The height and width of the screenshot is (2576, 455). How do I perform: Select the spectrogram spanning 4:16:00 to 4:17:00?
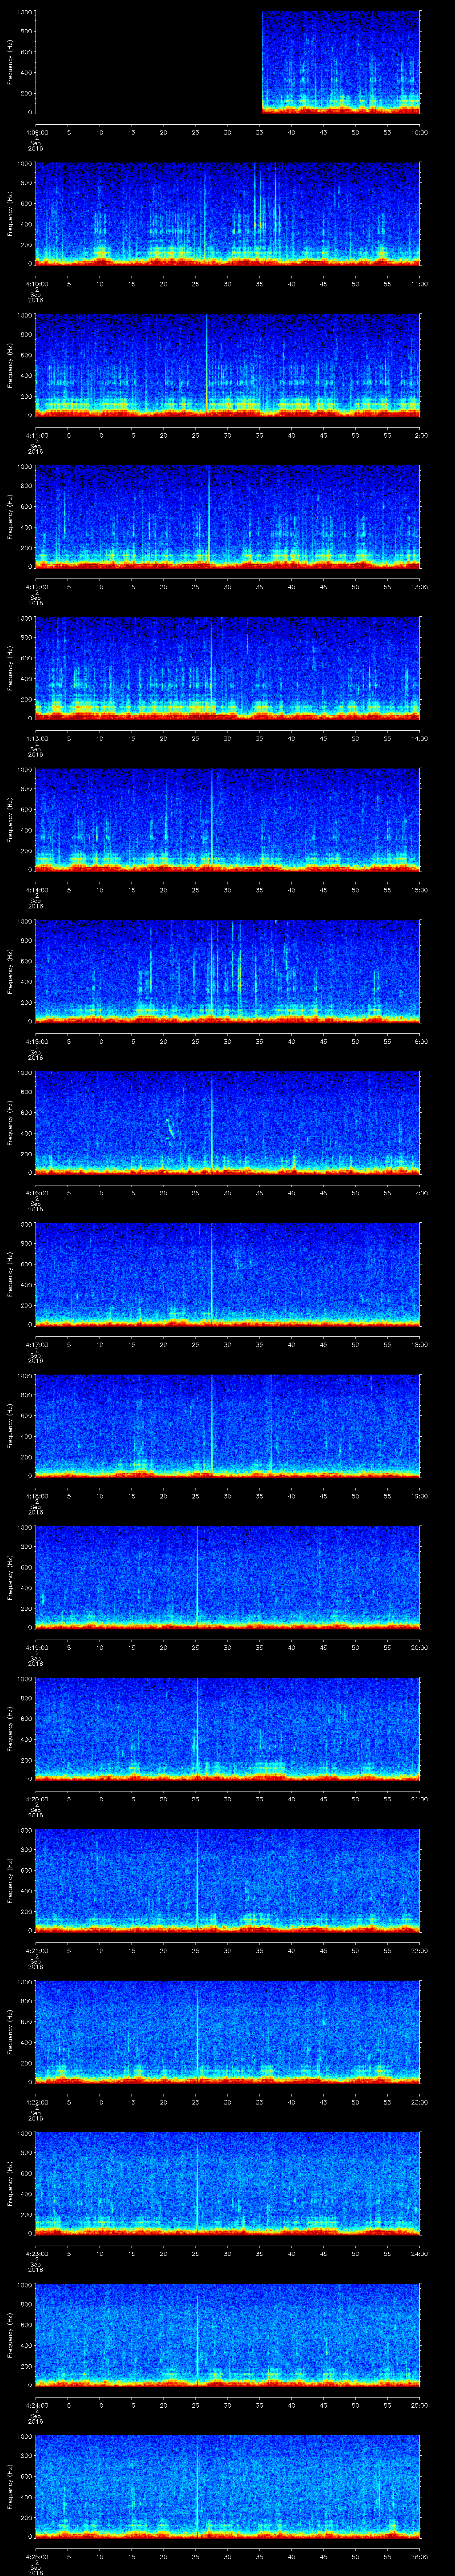228,1123
